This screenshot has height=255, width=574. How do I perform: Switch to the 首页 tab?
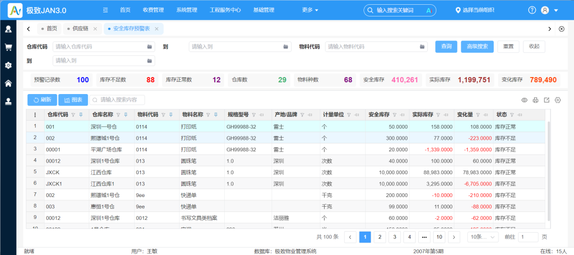click(49, 29)
